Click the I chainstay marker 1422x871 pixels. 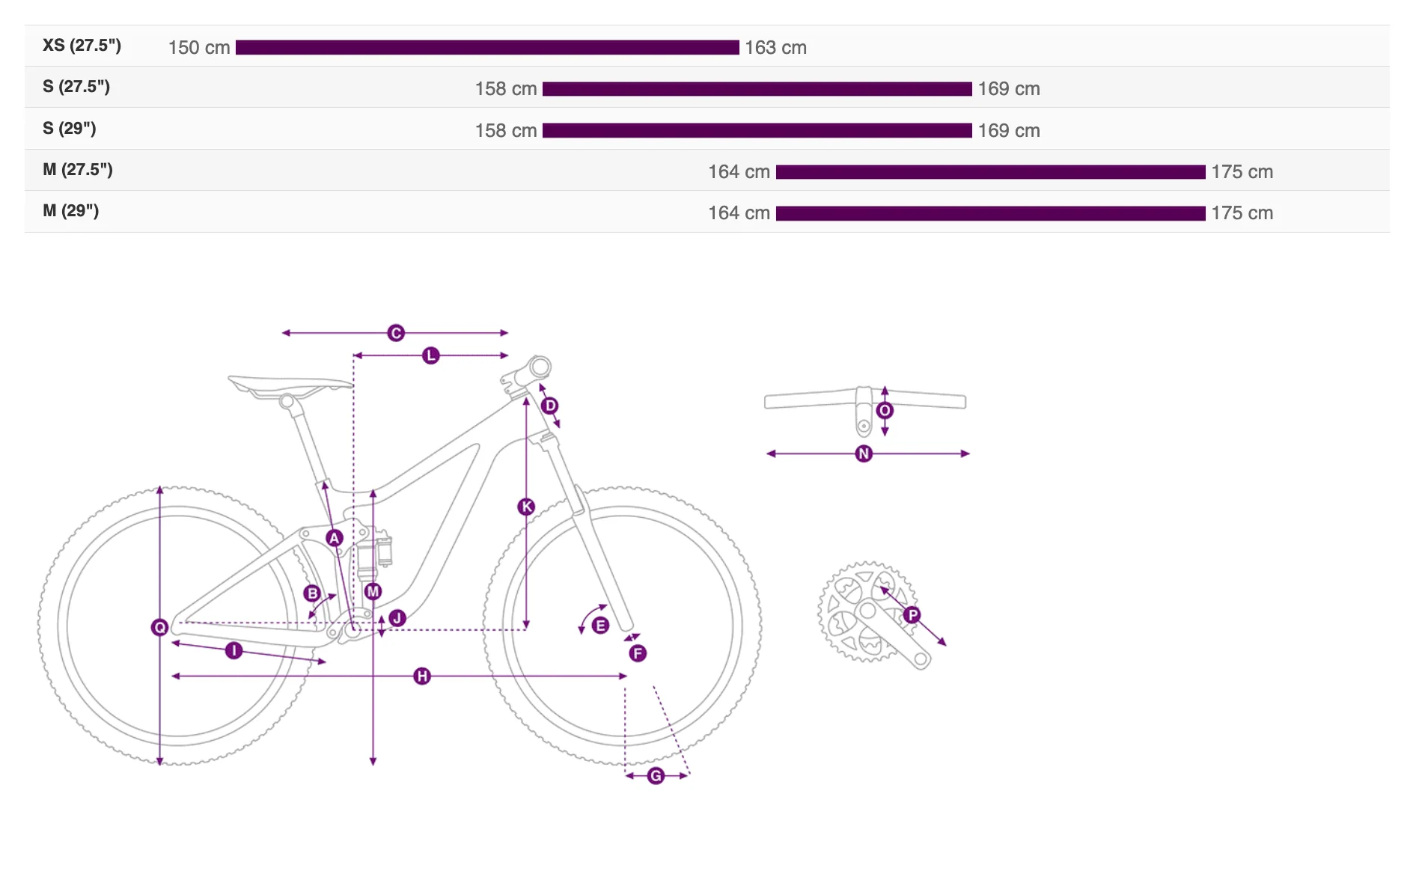(x=234, y=650)
